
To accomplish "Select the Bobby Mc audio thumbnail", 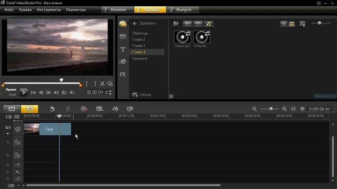I will [x=202, y=37].
